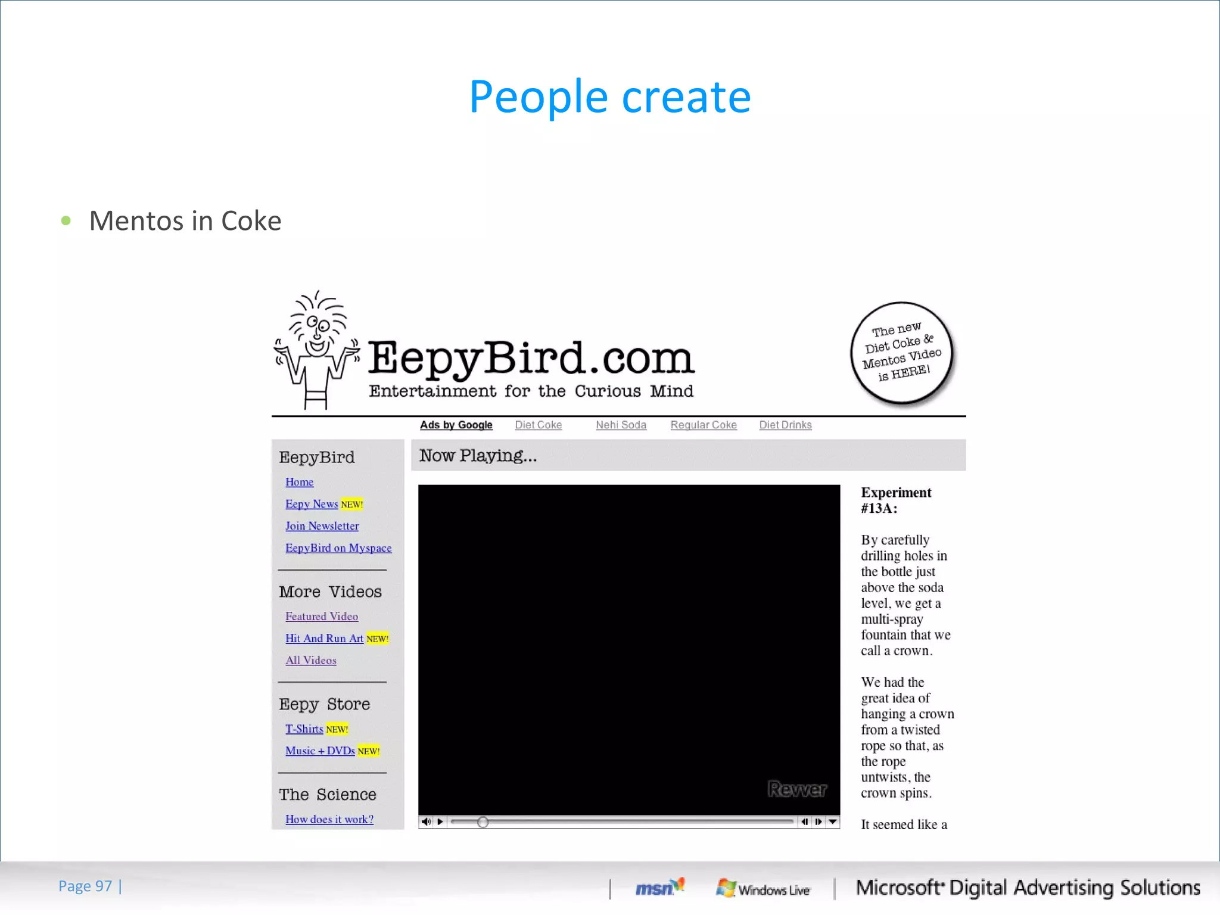Open Hit And Run Art link
This screenshot has width=1220, height=915.
coord(324,639)
